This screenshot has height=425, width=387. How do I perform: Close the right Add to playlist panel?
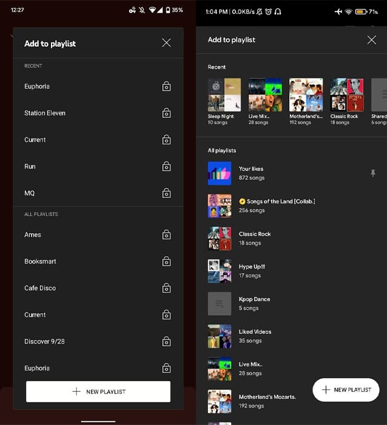[371, 40]
